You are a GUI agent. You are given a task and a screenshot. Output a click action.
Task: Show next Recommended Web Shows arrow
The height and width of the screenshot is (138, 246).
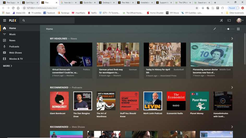coord(232,127)
